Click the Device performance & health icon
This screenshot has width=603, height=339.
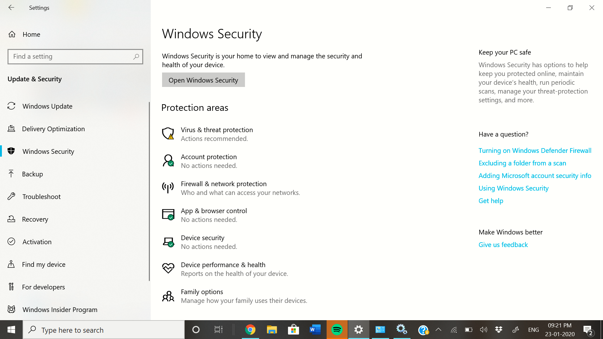click(168, 268)
